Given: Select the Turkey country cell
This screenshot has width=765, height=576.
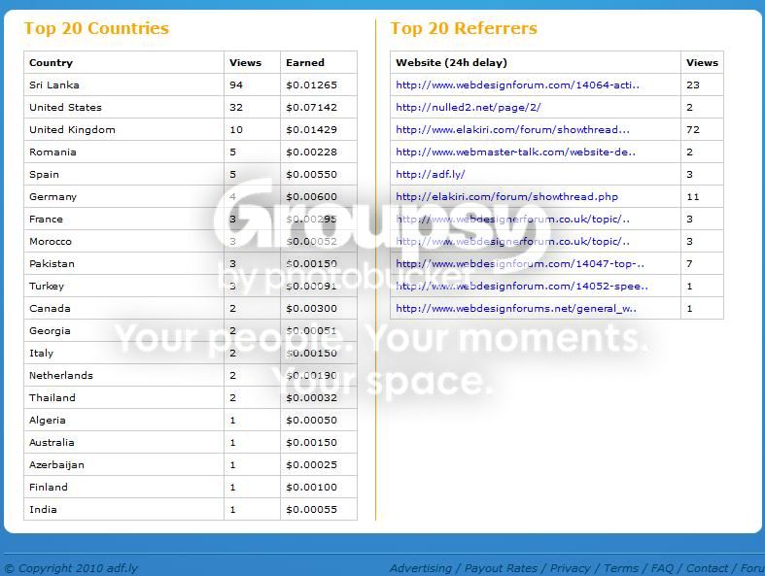Looking at the screenshot, I should click(x=123, y=287).
